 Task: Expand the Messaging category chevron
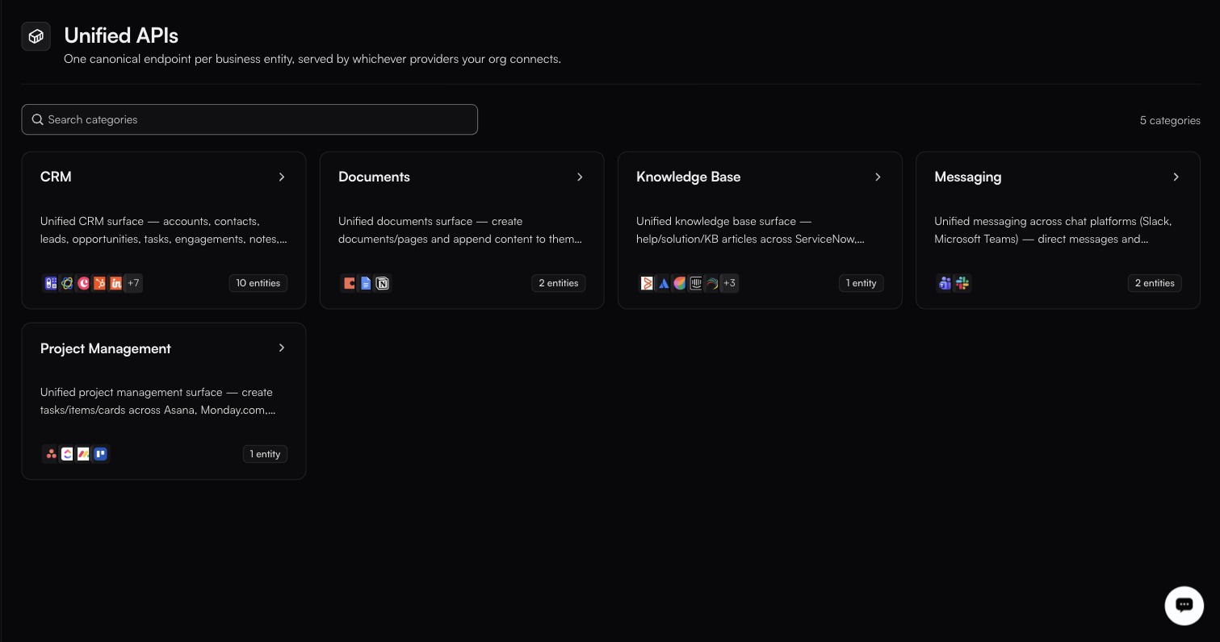coord(1176,177)
